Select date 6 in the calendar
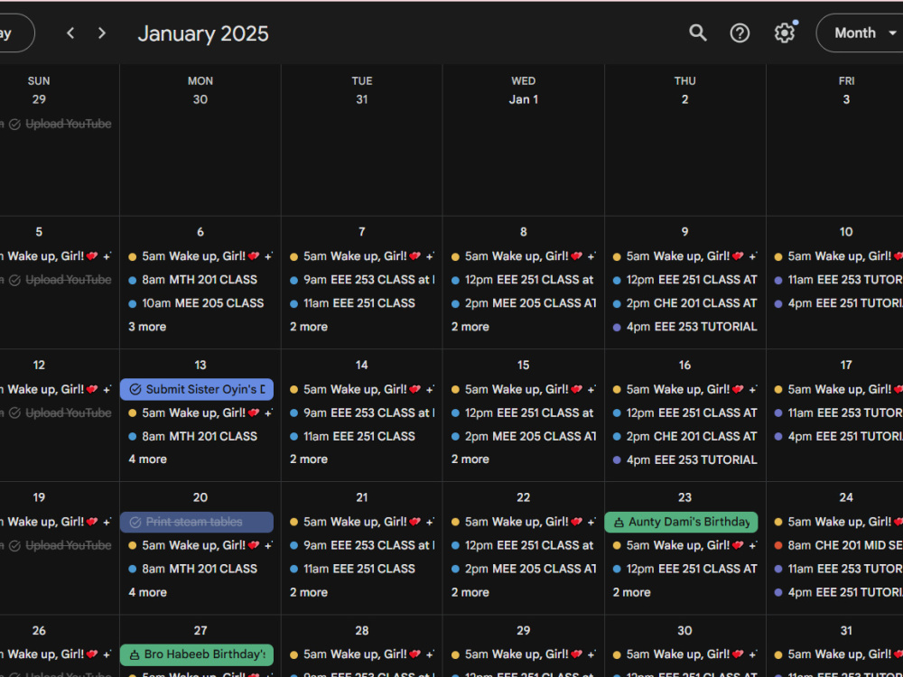 [200, 231]
